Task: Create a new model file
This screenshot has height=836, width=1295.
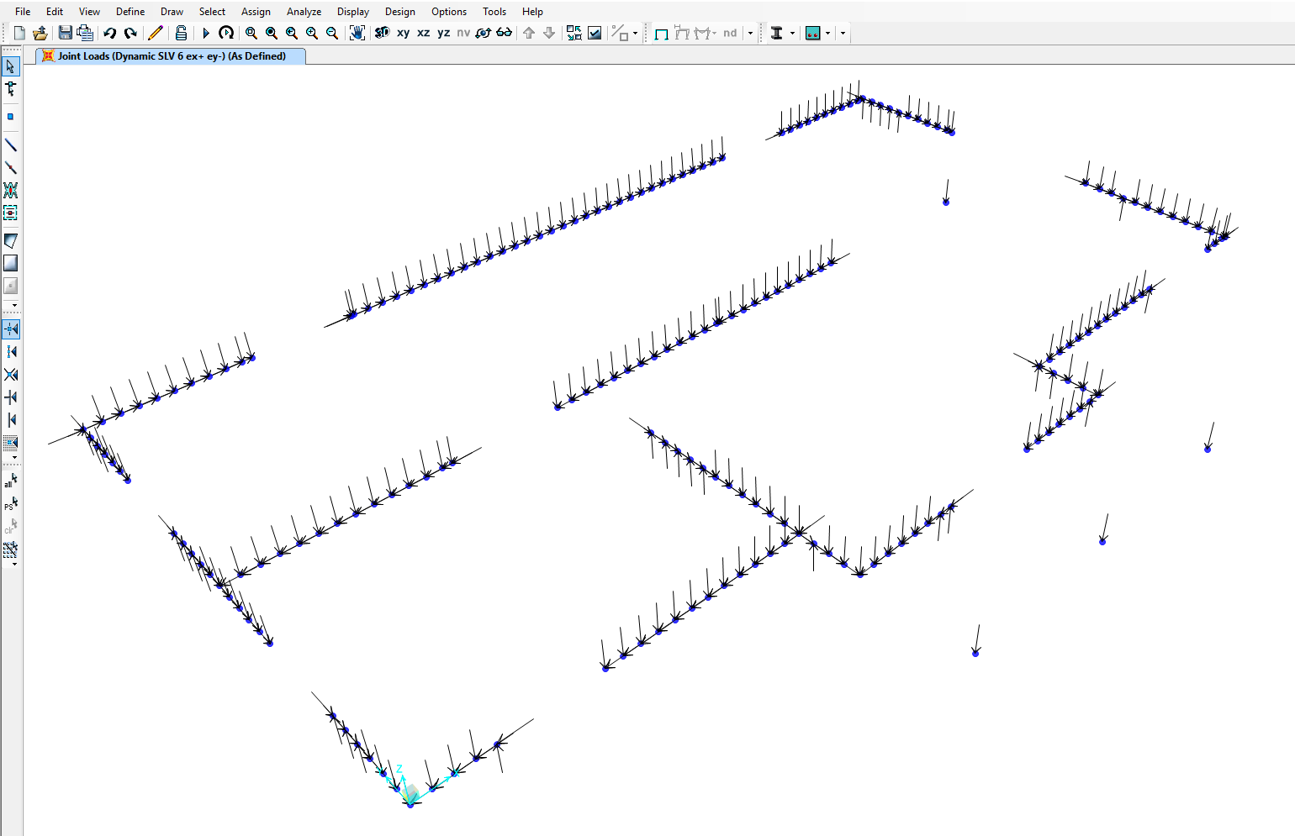Action: coord(19,33)
